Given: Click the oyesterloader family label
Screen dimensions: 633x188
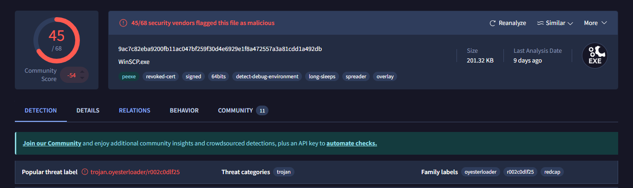Looking at the screenshot, I should [480, 172].
